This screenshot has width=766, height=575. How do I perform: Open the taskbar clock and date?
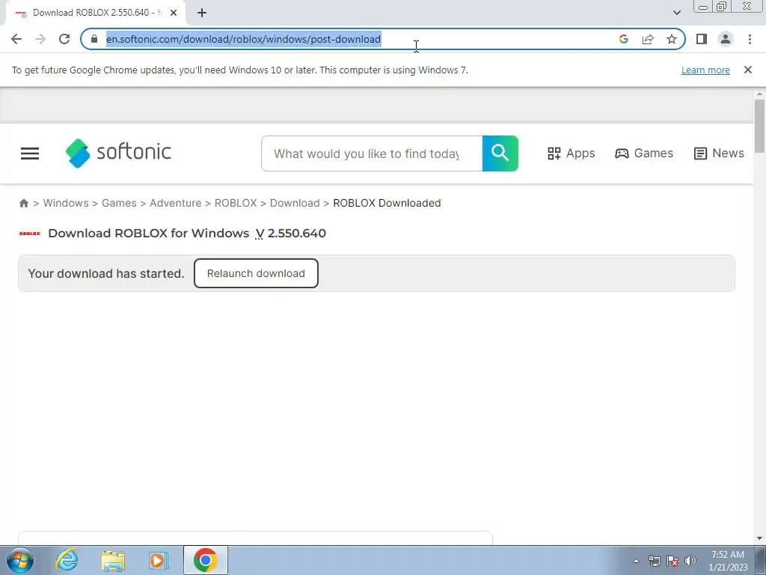pos(728,561)
